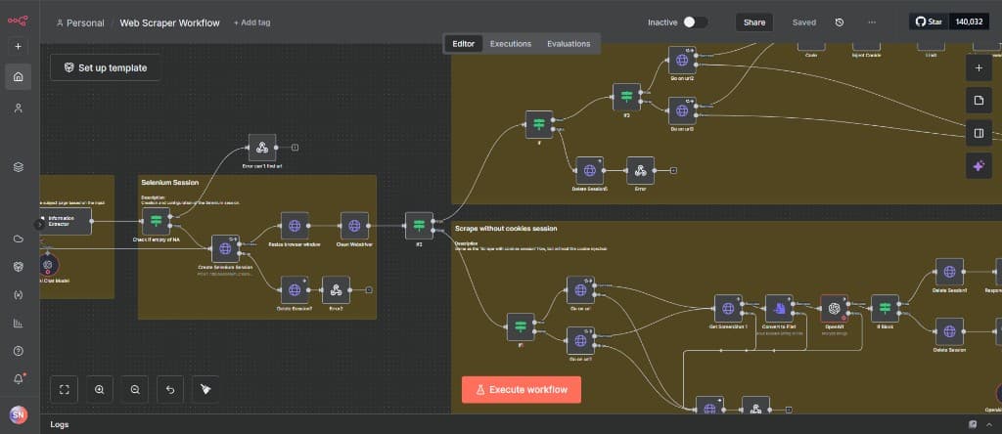1002x434 pixels.
Task: Select the If Block node
Action: click(885, 308)
